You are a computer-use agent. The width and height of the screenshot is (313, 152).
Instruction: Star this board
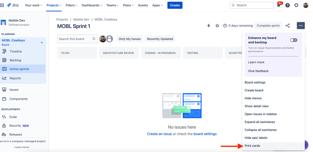[x=217, y=26]
